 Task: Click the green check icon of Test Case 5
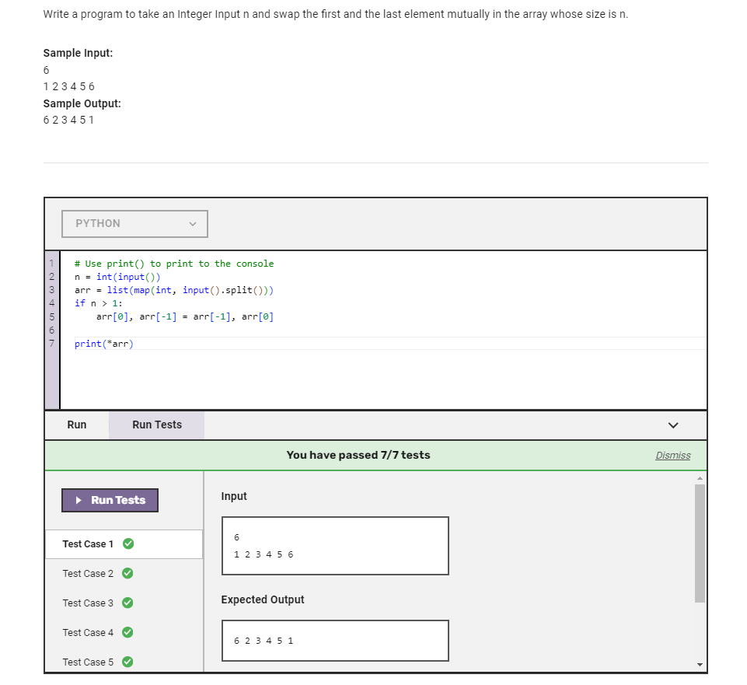click(127, 662)
